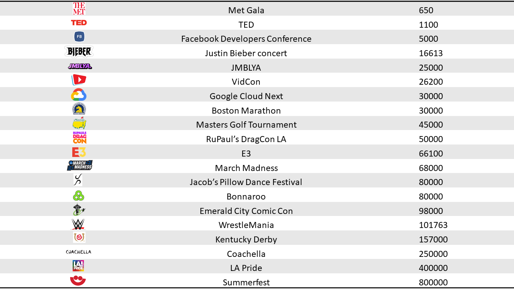Screen dimensions: 514x289
Task: Select the "Jacob's Pillow Dance Festival" cell
Action: 246,182
